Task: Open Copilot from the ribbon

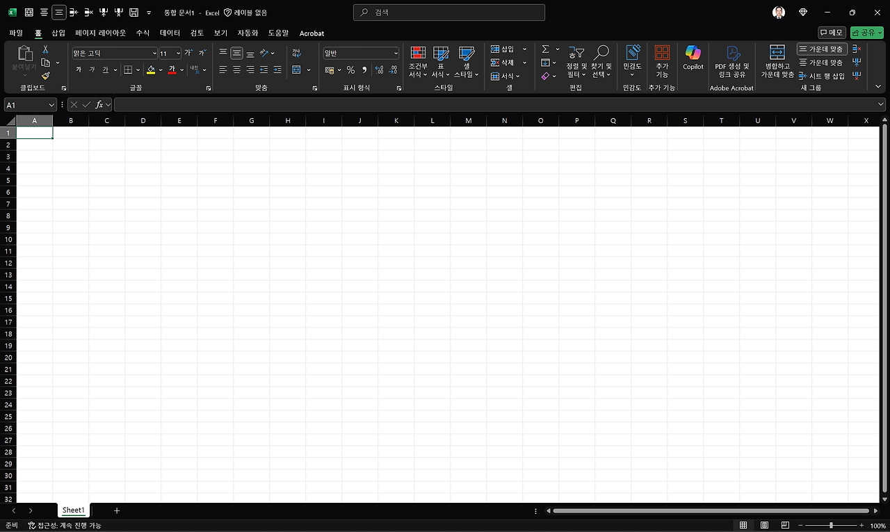Action: (693, 57)
